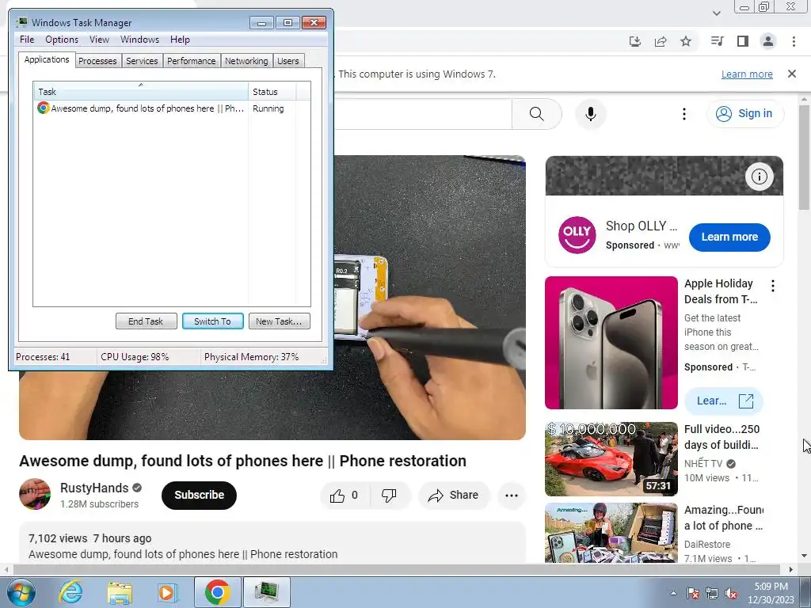Click the page vertical scrollbar thumb
Screen dimensions: 811x608
click(x=804, y=158)
